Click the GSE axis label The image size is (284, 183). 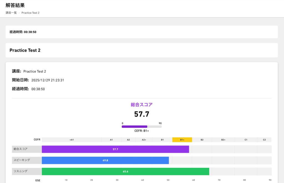[38, 180]
